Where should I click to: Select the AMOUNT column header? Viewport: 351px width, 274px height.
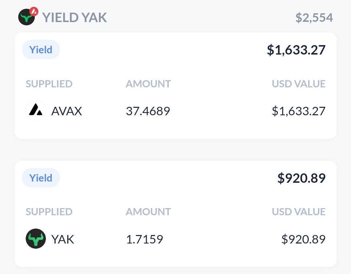pyautogui.click(x=148, y=84)
